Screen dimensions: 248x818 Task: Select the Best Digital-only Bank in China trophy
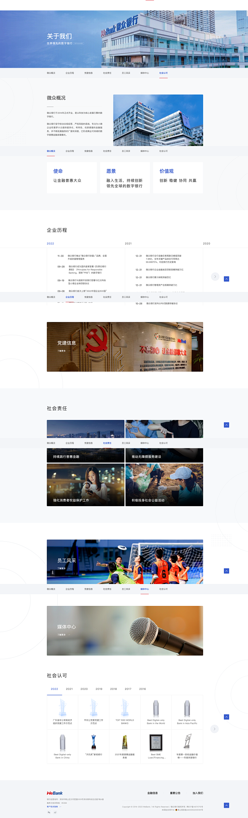coord(62,746)
